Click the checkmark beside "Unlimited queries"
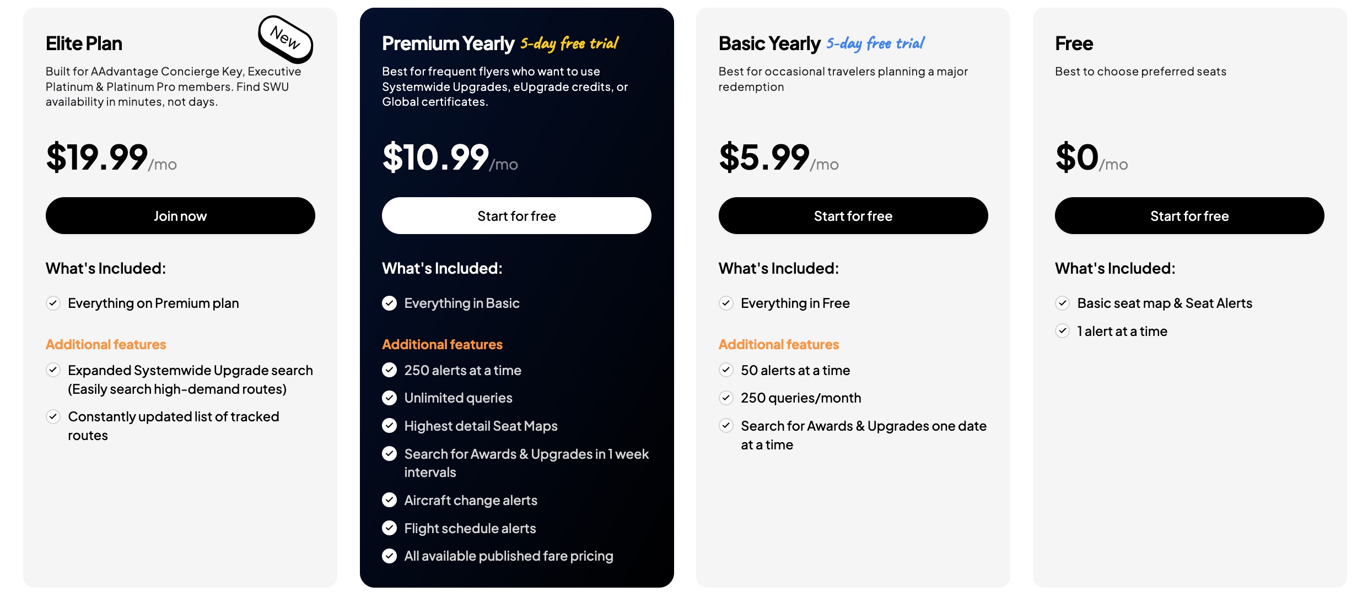1368x597 pixels. click(x=390, y=398)
